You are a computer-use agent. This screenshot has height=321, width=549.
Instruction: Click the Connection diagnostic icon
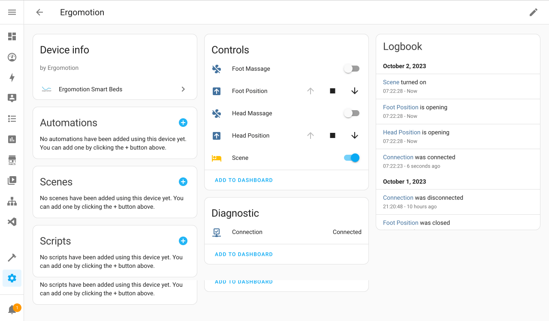point(217,232)
